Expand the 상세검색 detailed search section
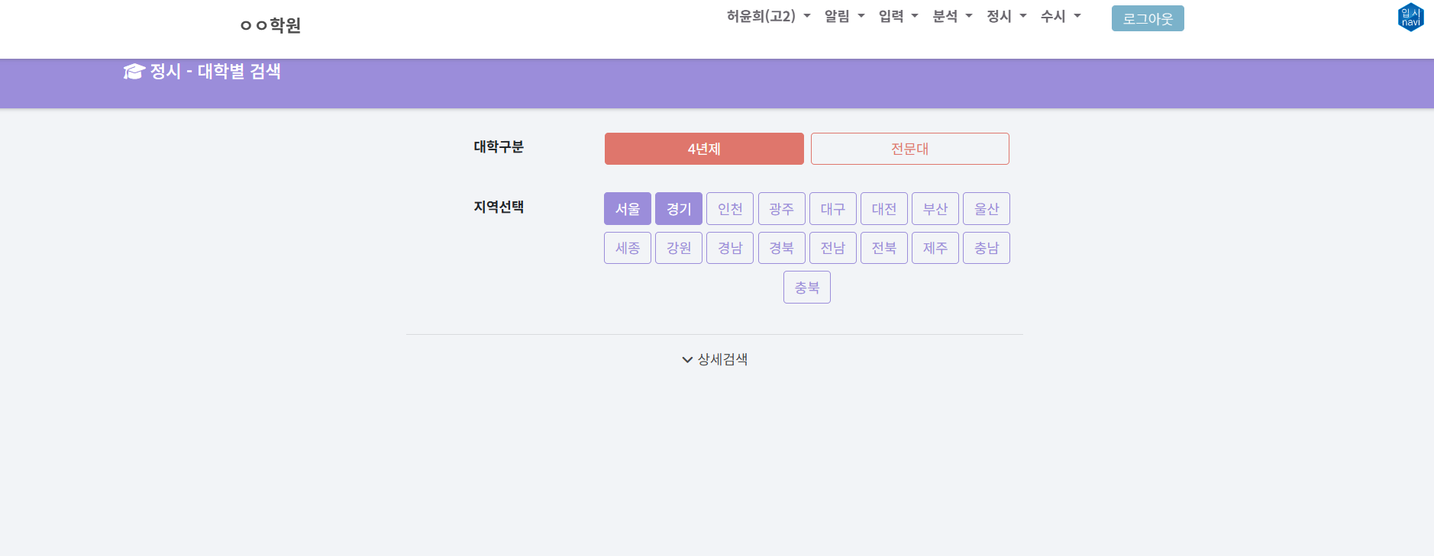This screenshot has width=1434, height=556. (715, 359)
